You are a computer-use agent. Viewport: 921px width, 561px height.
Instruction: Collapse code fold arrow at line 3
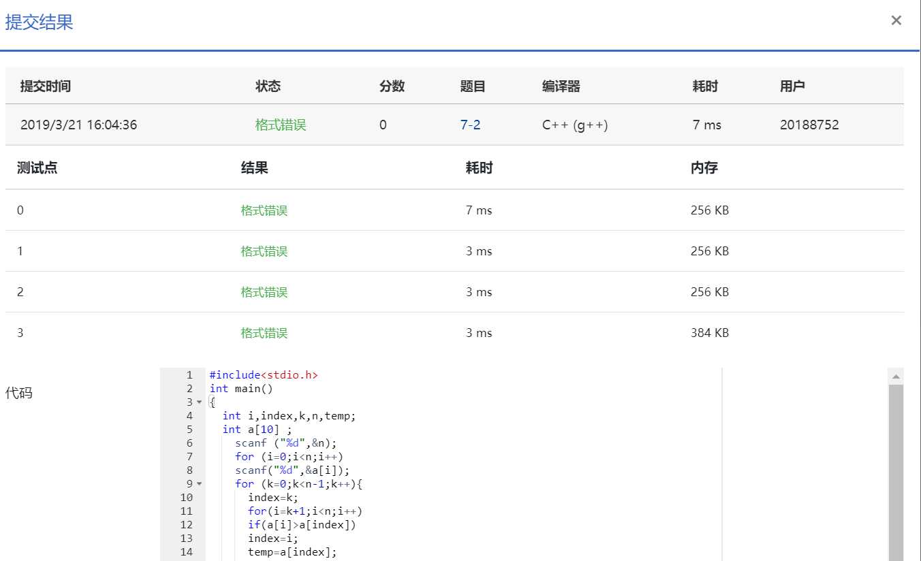coord(199,402)
